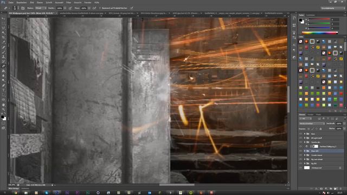Select the Rectangular Marquee tool
The image size is (347, 195).
pos(3,23)
